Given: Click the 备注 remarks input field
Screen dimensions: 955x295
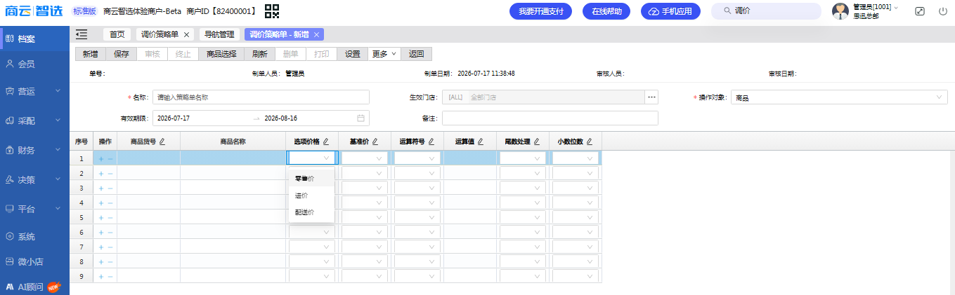Looking at the screenshot, I should [550, 118].
